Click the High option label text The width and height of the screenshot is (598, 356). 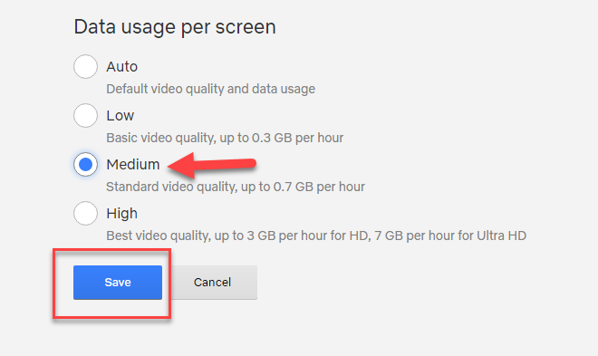122,214
